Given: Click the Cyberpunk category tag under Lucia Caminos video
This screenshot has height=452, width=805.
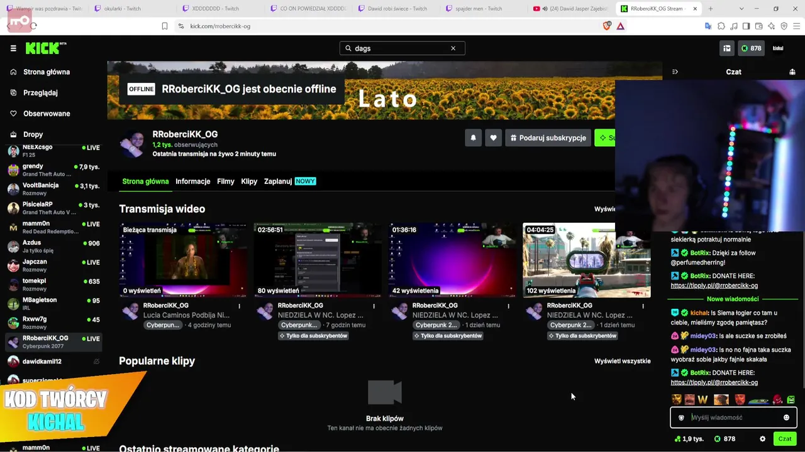Looking at the screenshot, I should click(164, 325).
